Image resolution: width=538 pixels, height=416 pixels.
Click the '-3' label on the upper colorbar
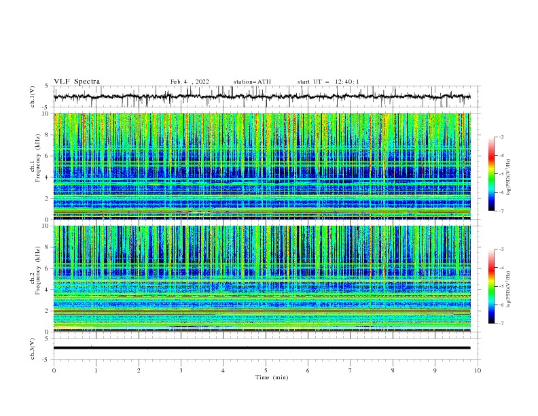click(501, 137)
